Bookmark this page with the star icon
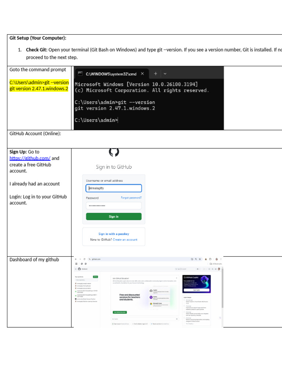Viewport: 282px width, 377px height. [x=200, y=259]
